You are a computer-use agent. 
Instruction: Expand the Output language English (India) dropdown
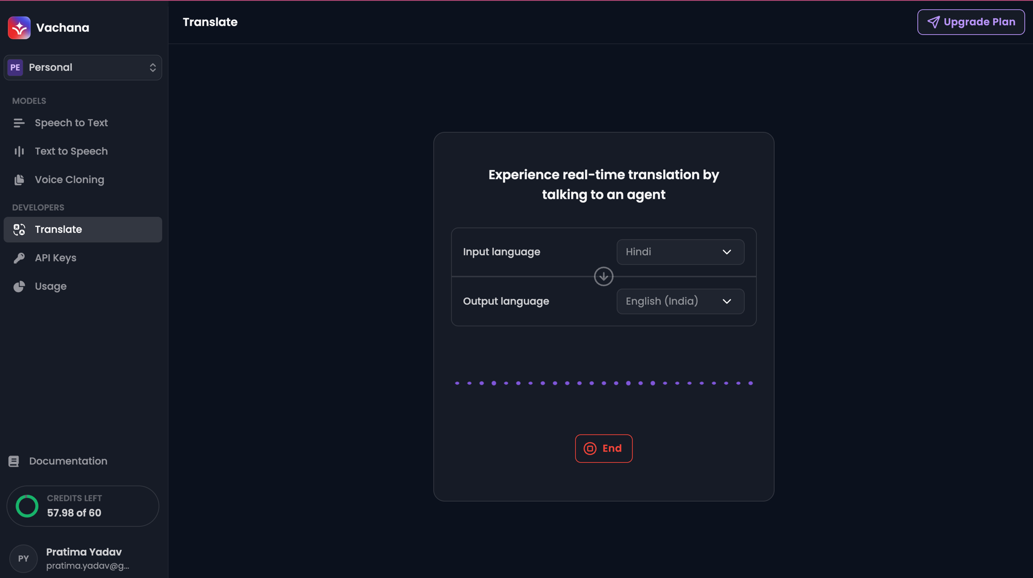click(x=680, y=301)
